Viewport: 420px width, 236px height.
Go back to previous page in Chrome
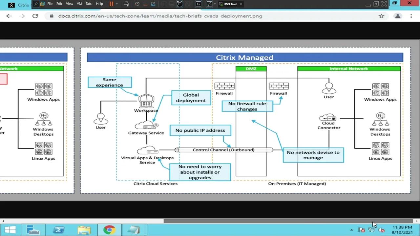pos(9,16)
